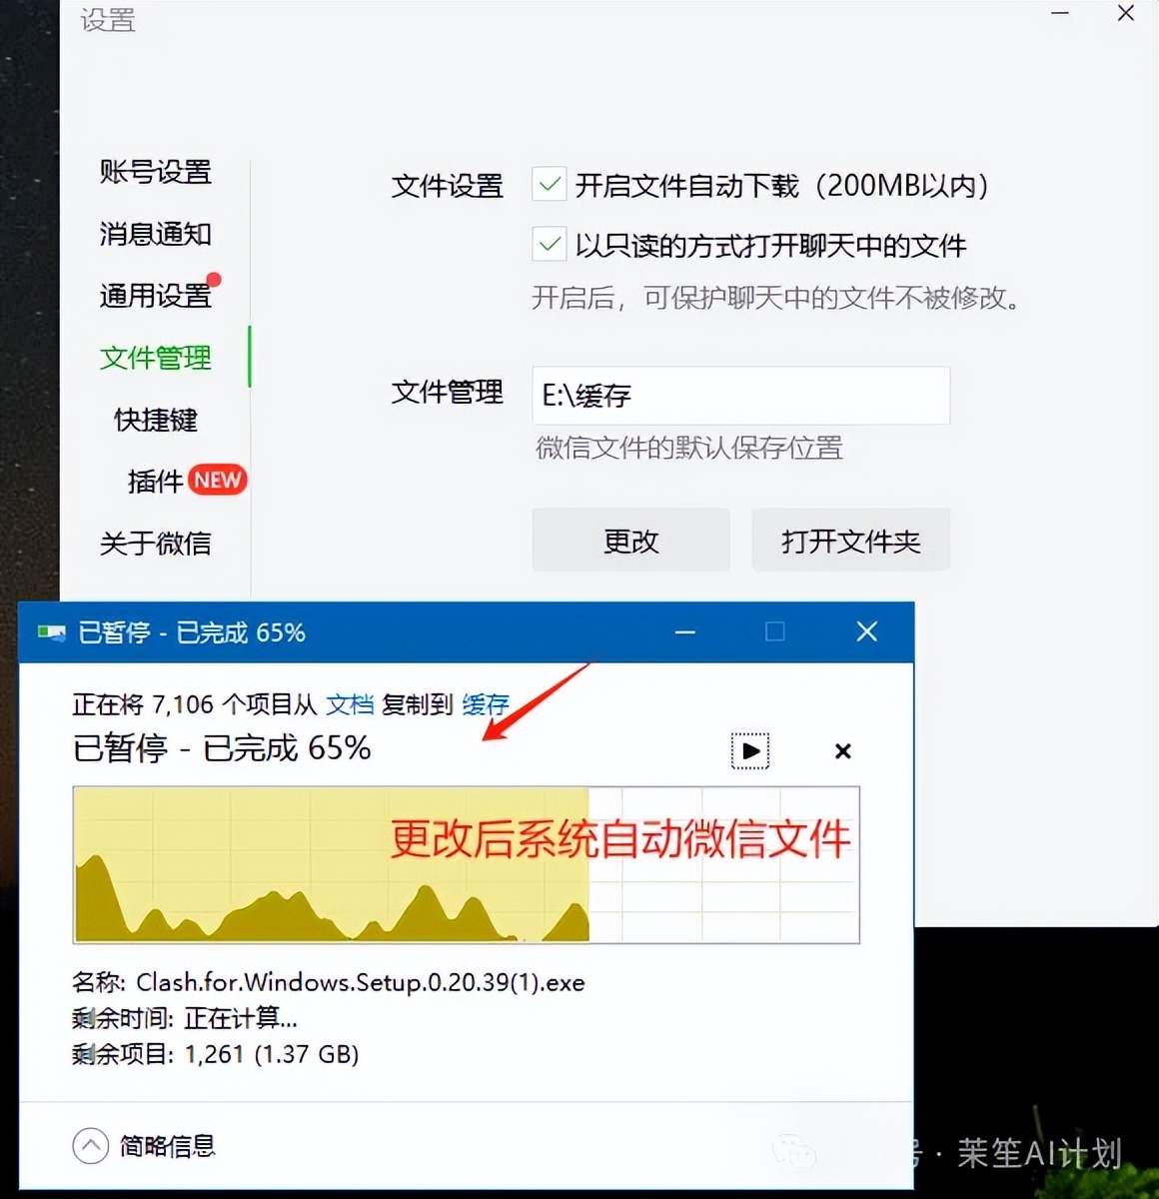Click the 更改 button
The height and width of the screenshot is (1199, 1159).
630,541
